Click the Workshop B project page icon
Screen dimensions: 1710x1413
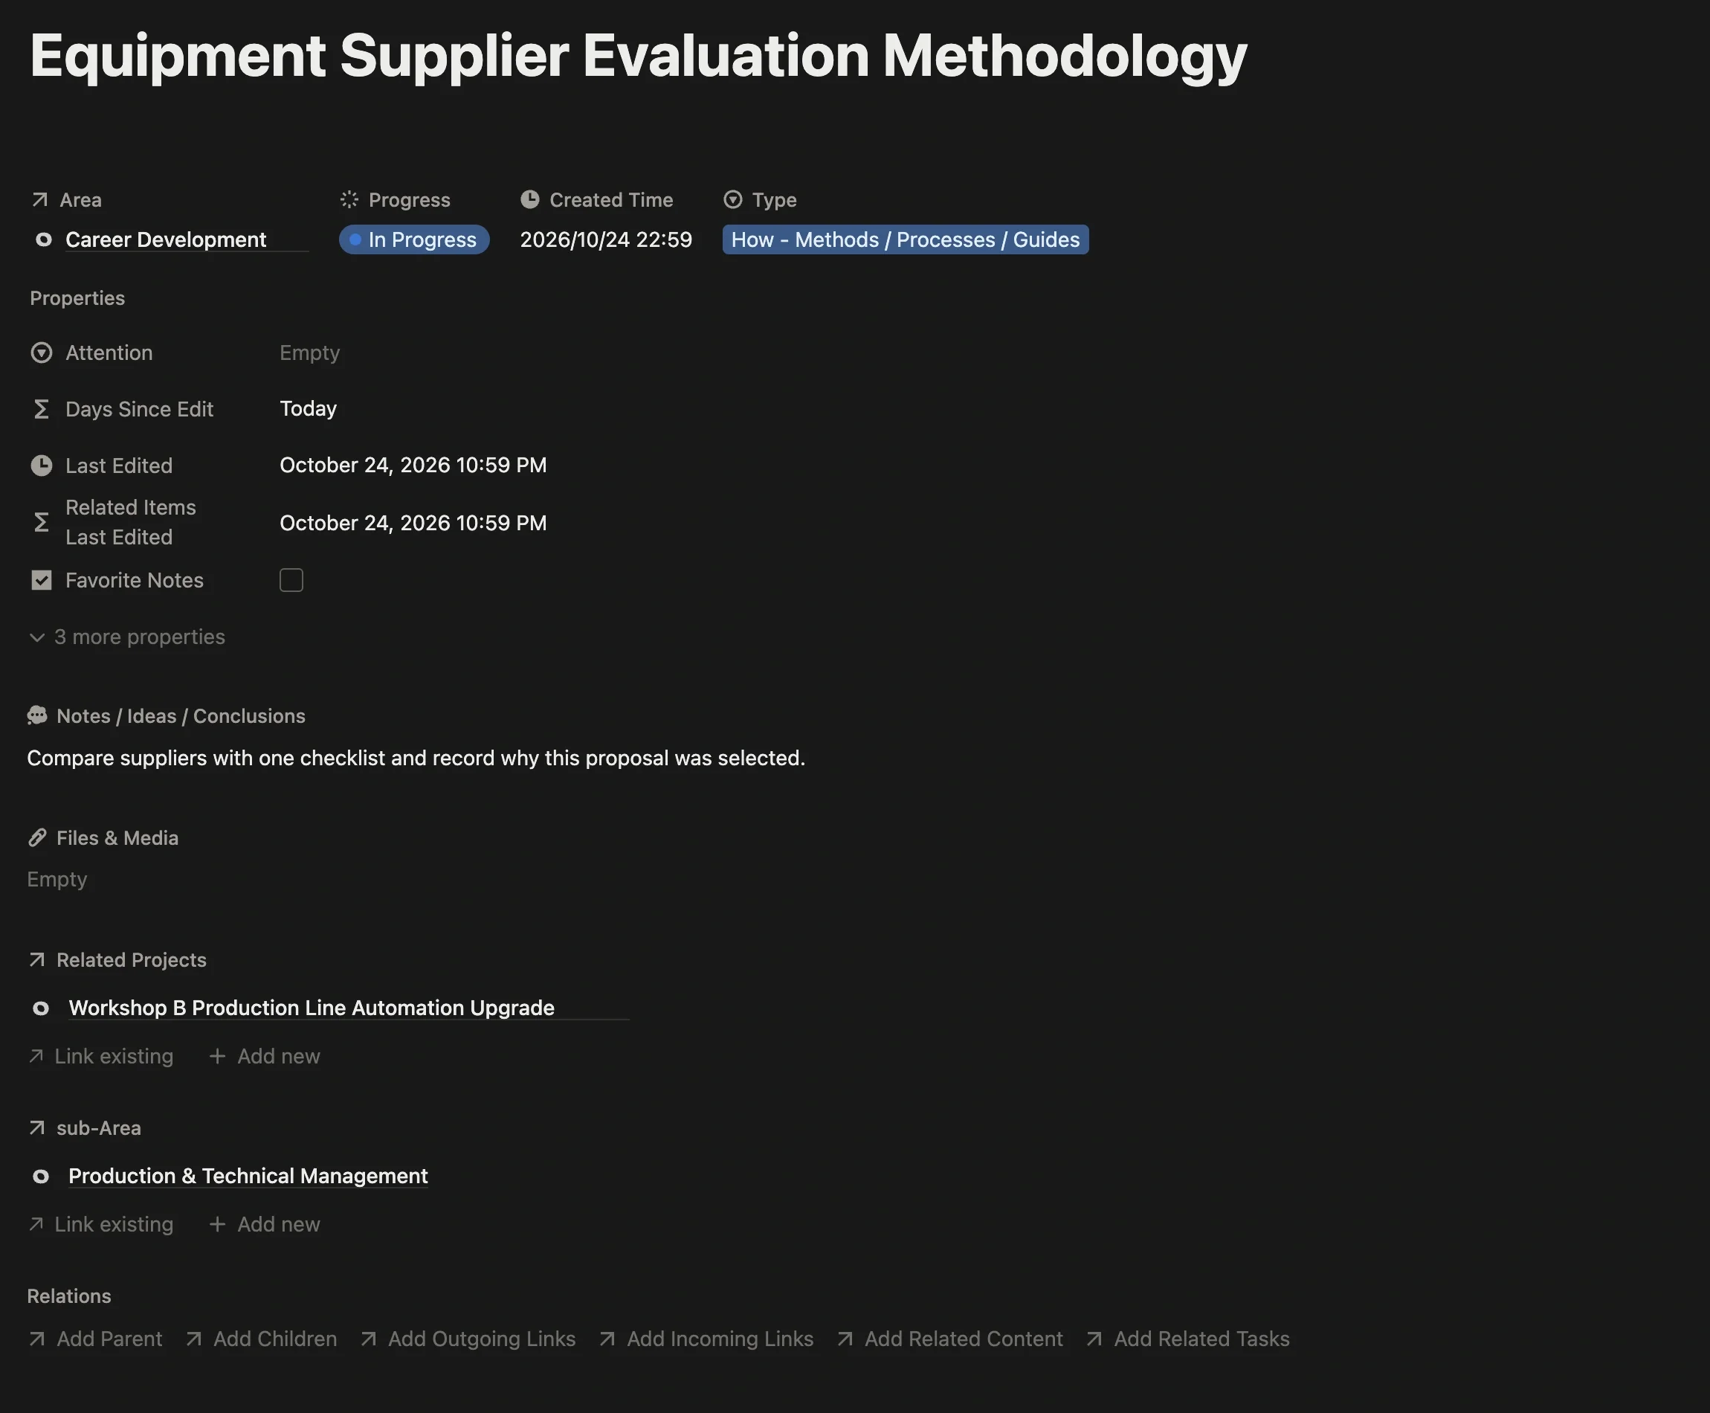[x=41, y=1008]
